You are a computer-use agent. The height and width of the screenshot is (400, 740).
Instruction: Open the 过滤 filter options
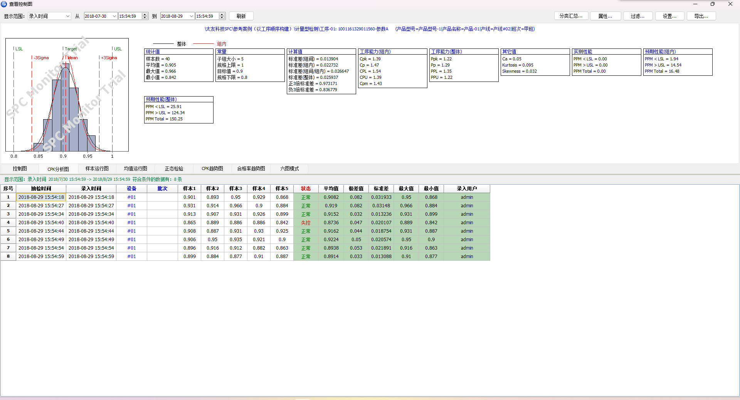(637, 16)
